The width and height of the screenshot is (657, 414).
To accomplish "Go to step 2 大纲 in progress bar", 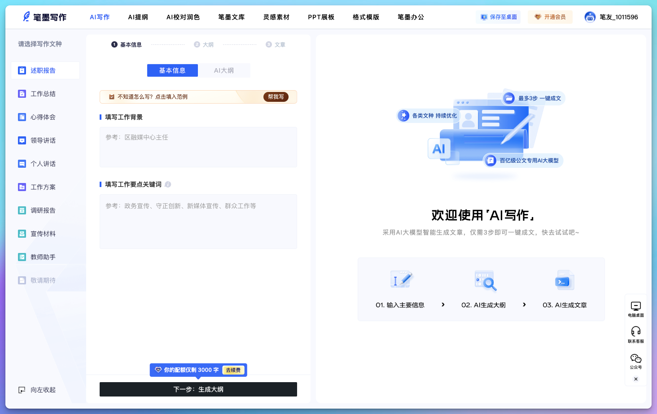I will [x=204, y=44].
